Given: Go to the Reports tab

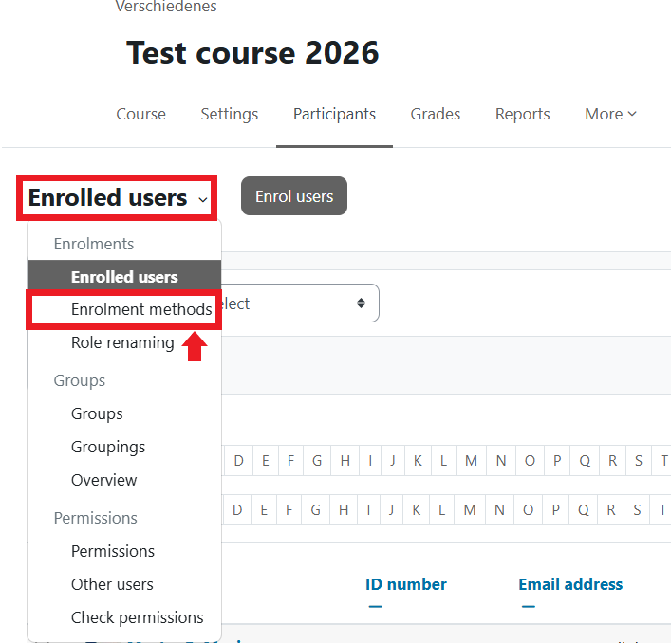Looking at the screenshot, I should (x=522, y=114).
